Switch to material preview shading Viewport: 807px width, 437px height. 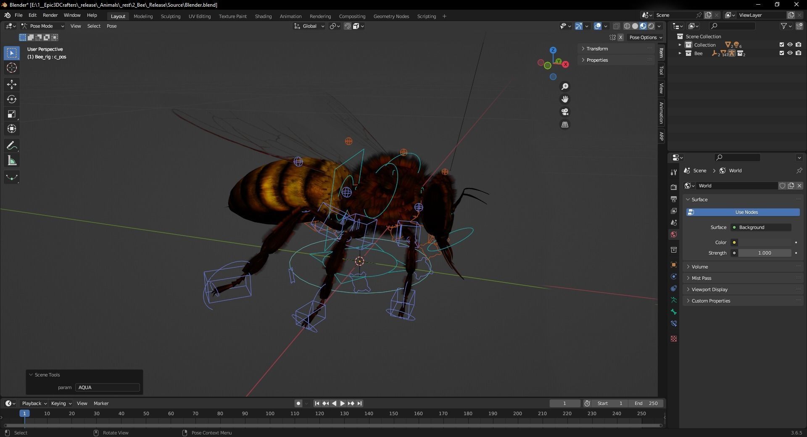(x=643, y=26)
